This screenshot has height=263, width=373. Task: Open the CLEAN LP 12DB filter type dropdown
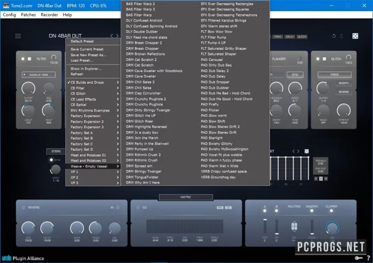(39, 75)
